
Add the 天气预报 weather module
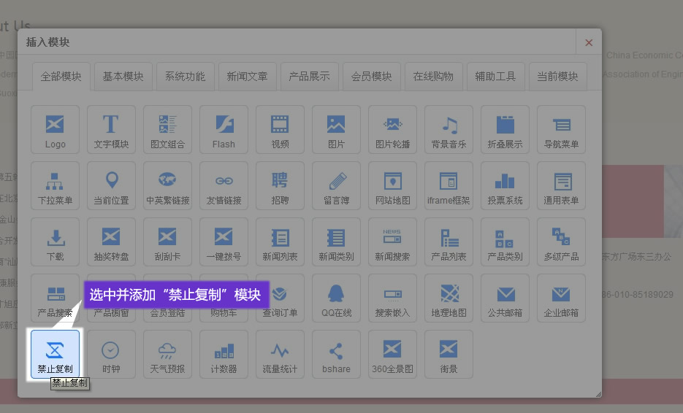coord(167,354)
